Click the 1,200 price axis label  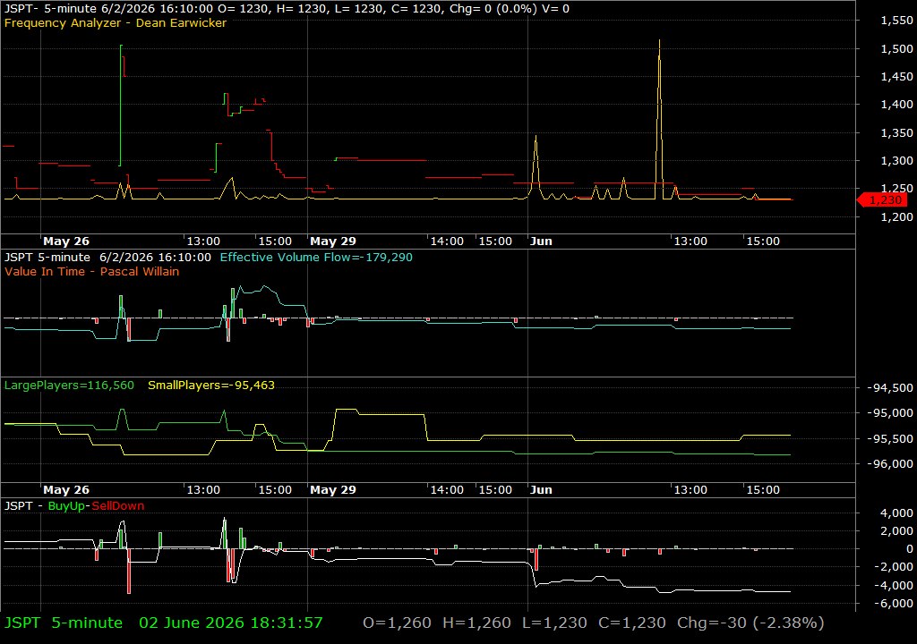[x=896, y=216]
